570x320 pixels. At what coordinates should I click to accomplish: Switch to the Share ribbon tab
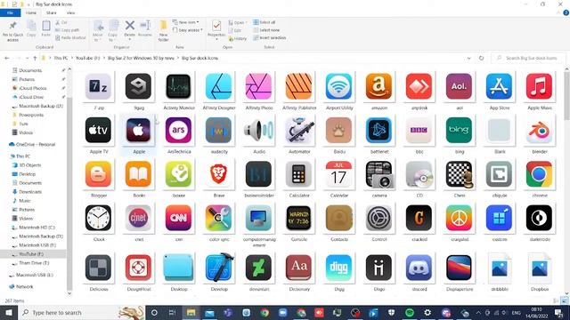52,12
